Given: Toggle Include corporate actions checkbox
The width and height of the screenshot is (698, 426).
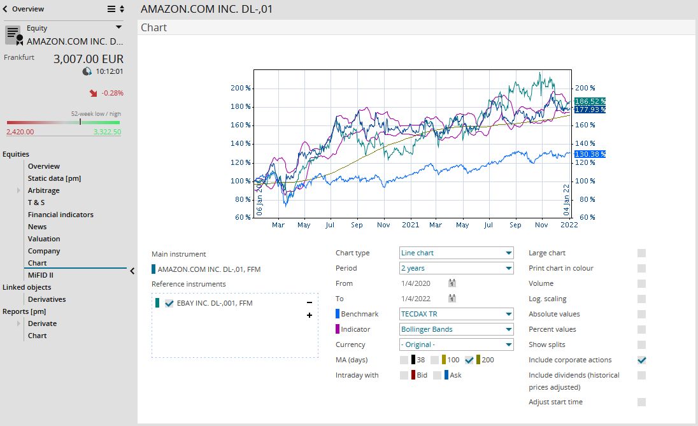Looking at the screenshot, I should pyautogui.click(x=641, y=360).
